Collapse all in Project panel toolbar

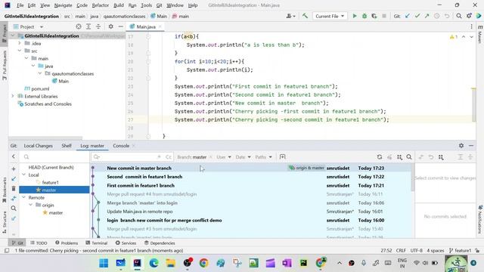(98, 27)
